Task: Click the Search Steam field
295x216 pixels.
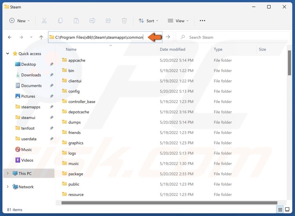Action: (233, 37)
